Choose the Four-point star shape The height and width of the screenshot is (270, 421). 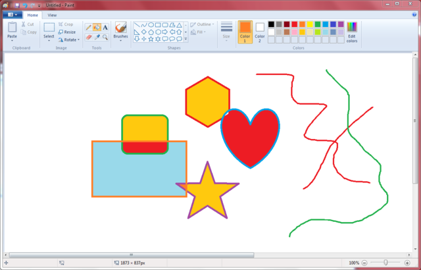tap(144, 40)
